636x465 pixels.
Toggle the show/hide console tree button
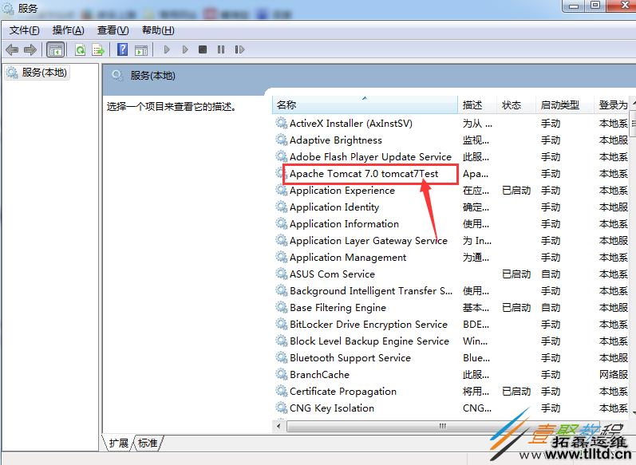pyautogui.click(x=55, y=49)
